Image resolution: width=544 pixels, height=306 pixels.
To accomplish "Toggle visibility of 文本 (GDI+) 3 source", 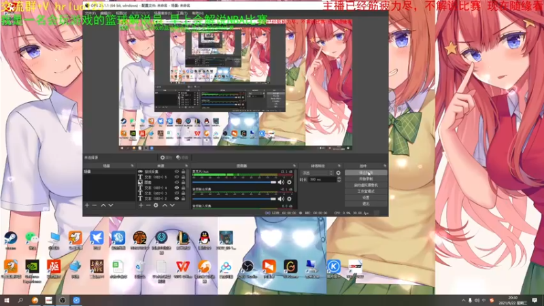I will pyautogui.click(x=177, y=193).
